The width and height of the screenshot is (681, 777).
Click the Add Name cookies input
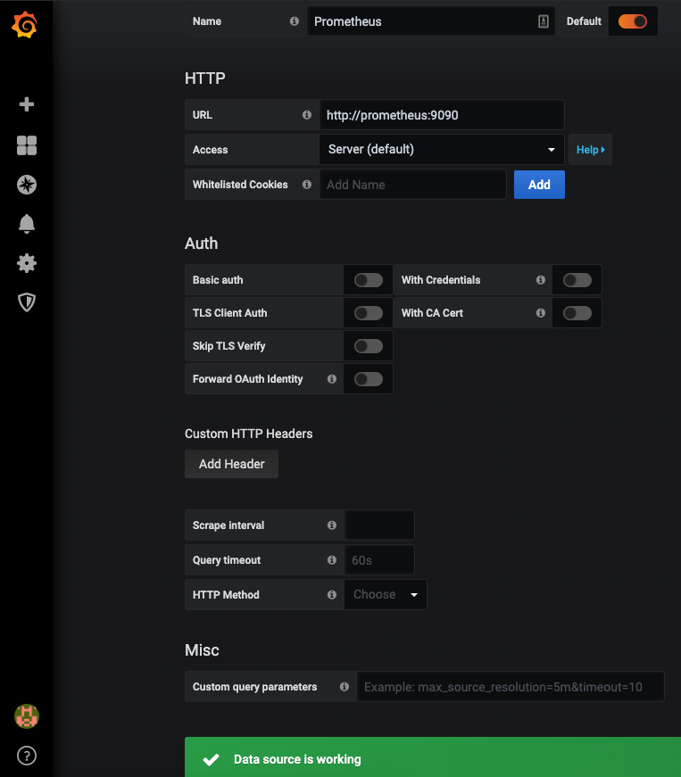coord(413,185)
